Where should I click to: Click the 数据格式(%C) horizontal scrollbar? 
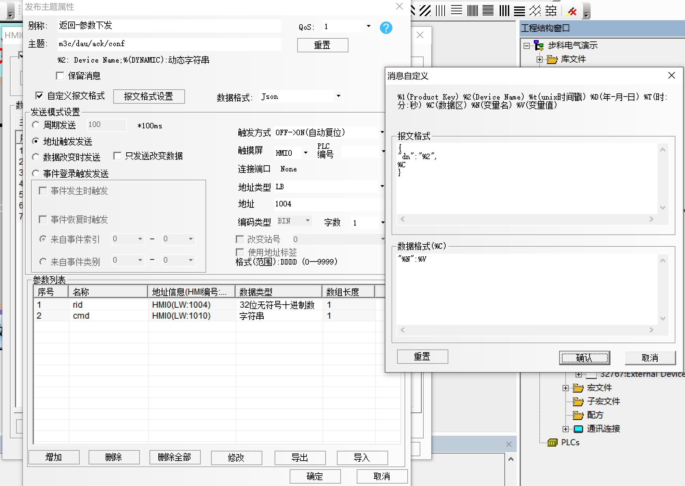(x=527, y=330)
